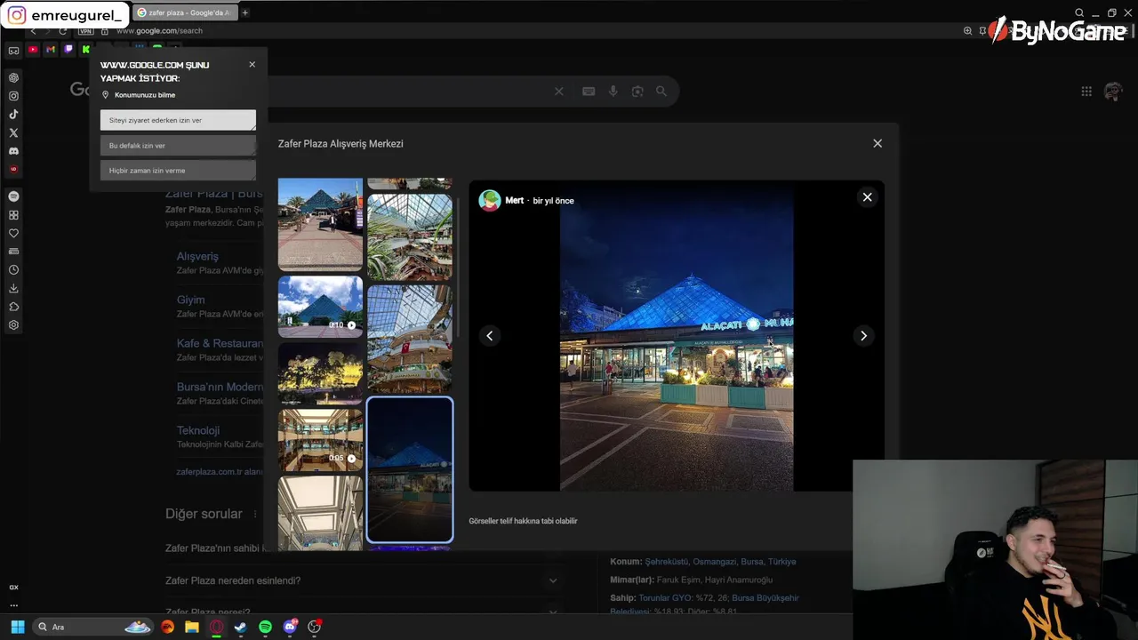Open a new tab with plus button

(x=244, y=12)
